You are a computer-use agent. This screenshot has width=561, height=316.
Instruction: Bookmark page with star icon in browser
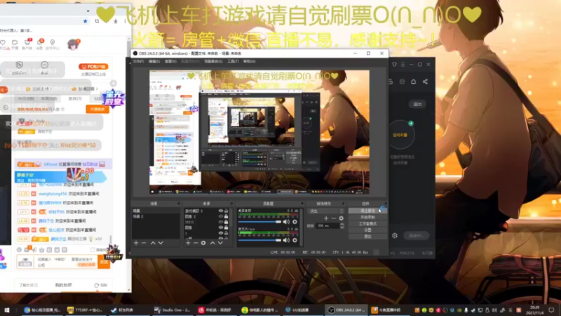[85, 21]
